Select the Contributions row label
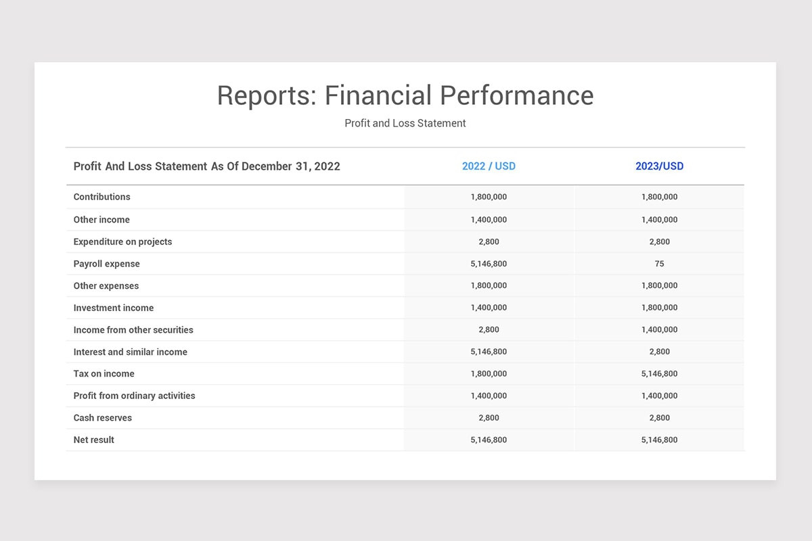Screen dimensions: 812x541 pyautogui.click(x=101, y=197)
